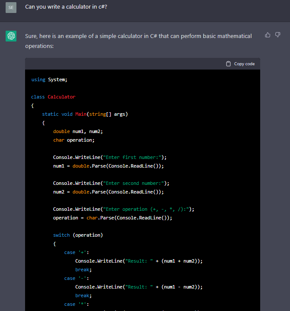Viewport: 290px width, 311px height.
Task: Click the clipboard icon in code header
Action: pyautogui.click(x=229, y=64)
